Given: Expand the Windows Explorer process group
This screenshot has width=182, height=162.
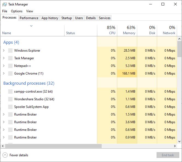Looking at the screenshot, I should 4,51.
